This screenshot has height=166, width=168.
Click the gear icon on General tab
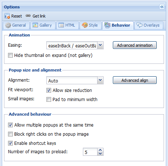tap(8, 25)
